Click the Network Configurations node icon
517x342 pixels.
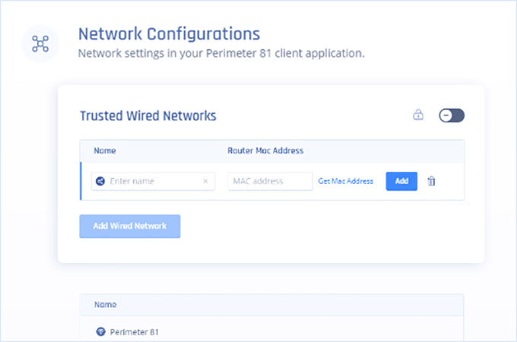(40, 43)
